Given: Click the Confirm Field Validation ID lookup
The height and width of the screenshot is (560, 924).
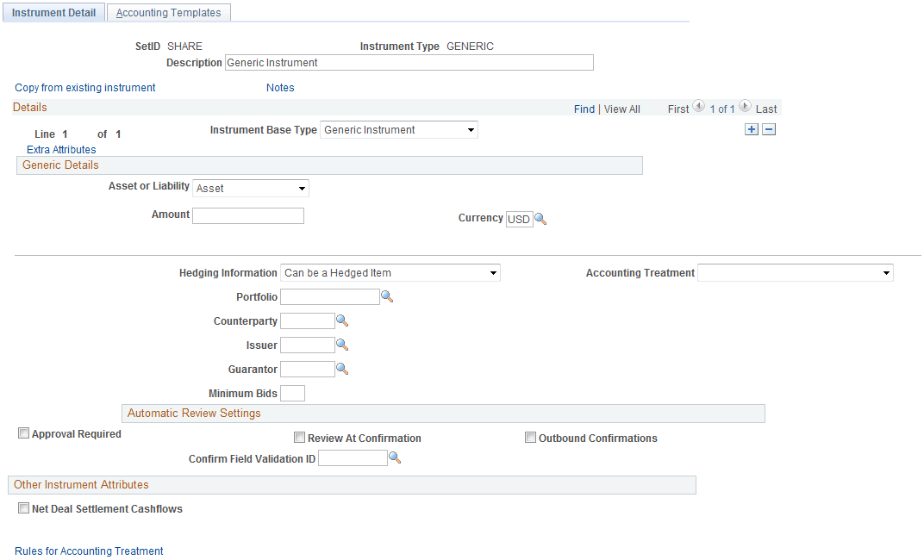Looking at the screenshot, I should click(395, 457).
